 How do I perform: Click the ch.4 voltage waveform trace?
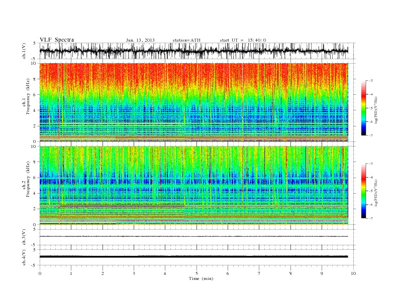click(193, 257)
